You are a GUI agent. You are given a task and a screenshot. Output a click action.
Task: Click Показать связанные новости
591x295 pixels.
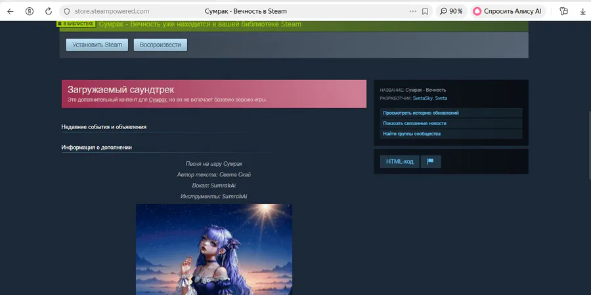[x=450, y=123]
